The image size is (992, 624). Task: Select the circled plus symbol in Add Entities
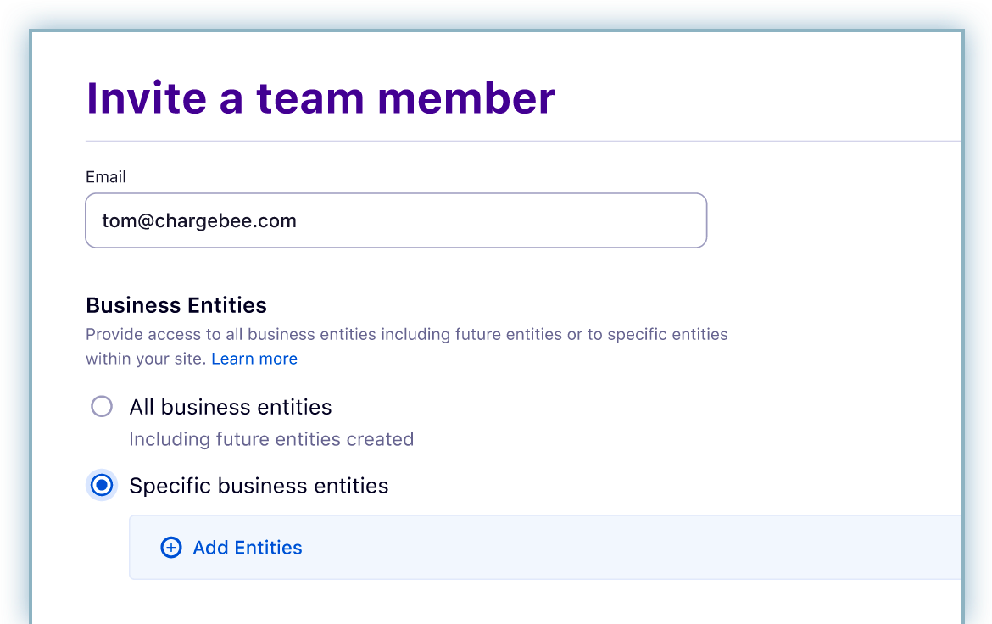tap(171, 548)
